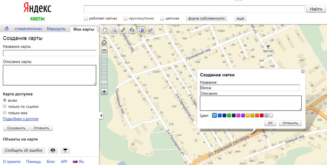
Task: Click the map zoom-in plus button
Action: point(104,91)
